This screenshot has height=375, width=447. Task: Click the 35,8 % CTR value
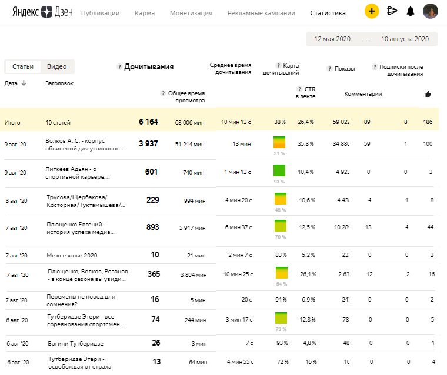[306, 144]
